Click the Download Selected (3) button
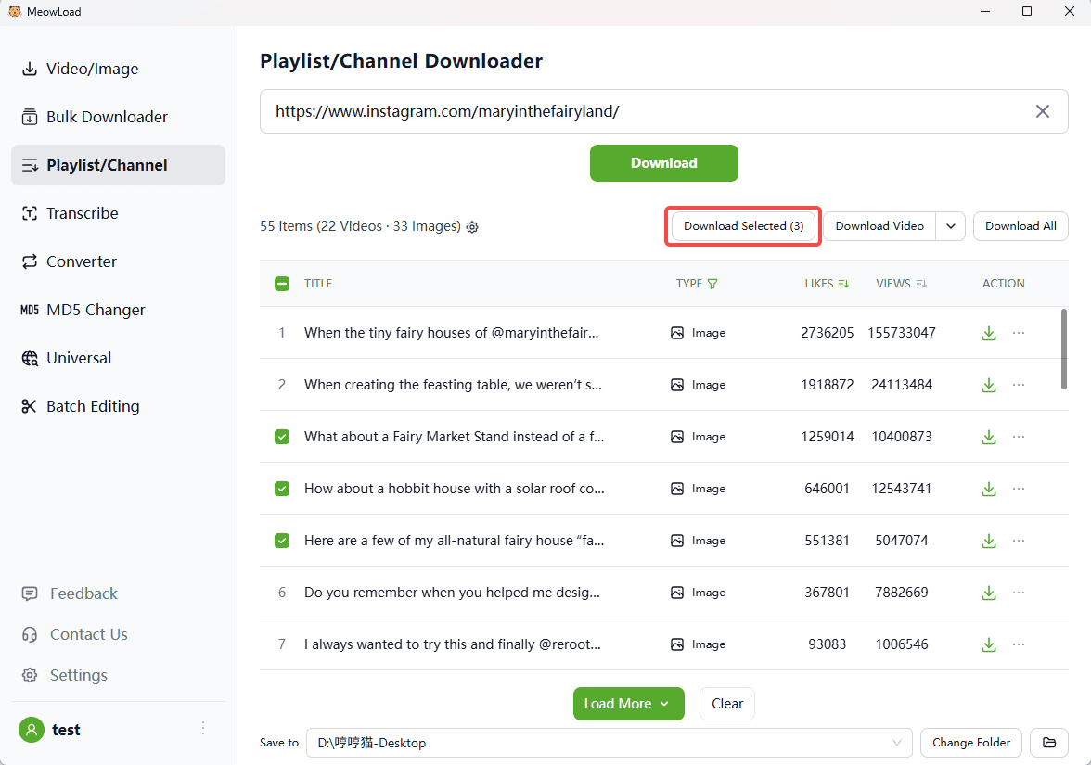 [743, 226]
